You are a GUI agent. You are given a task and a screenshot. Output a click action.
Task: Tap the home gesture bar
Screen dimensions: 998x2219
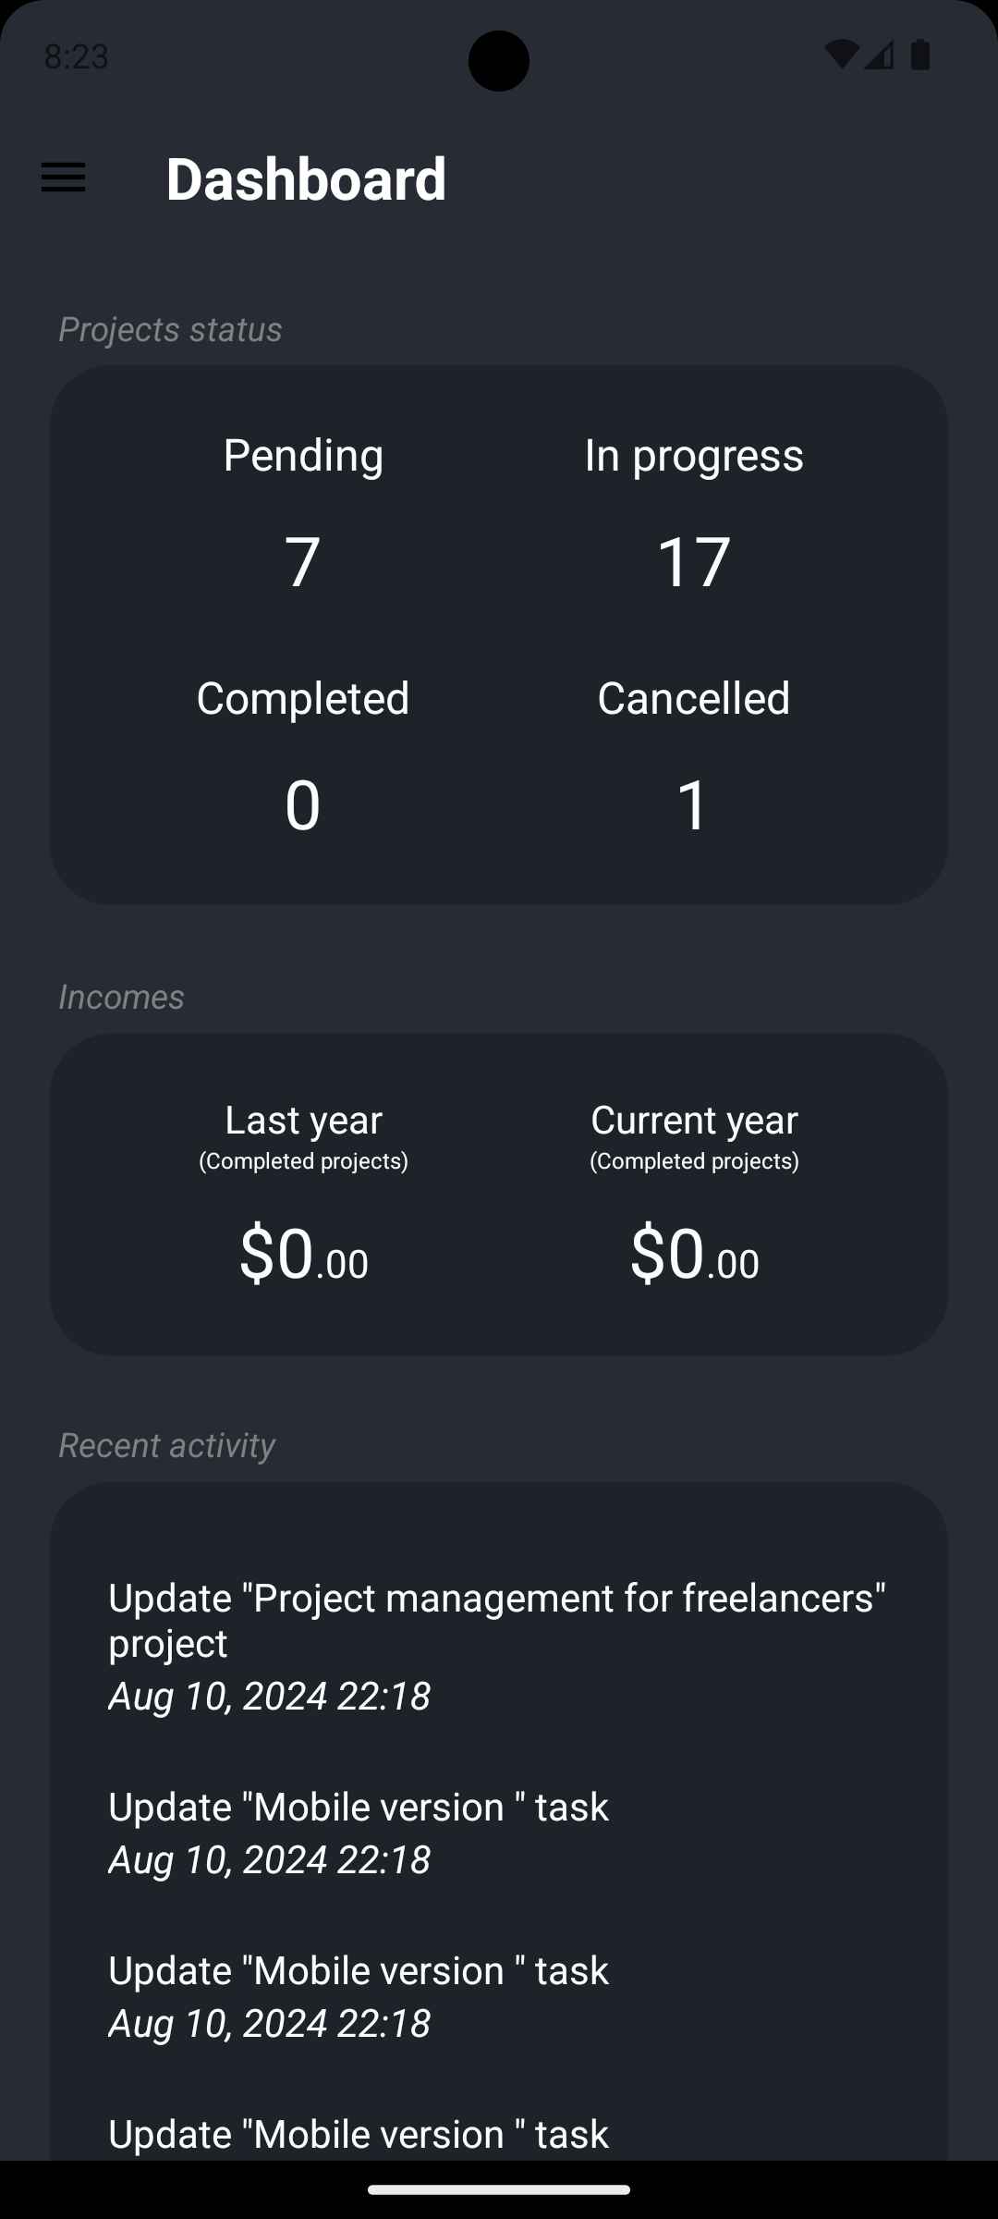point(499,2189)
